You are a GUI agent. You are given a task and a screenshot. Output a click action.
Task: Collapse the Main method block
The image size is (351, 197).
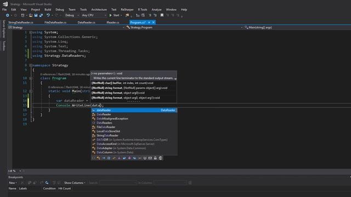click(x=31, y=91)
